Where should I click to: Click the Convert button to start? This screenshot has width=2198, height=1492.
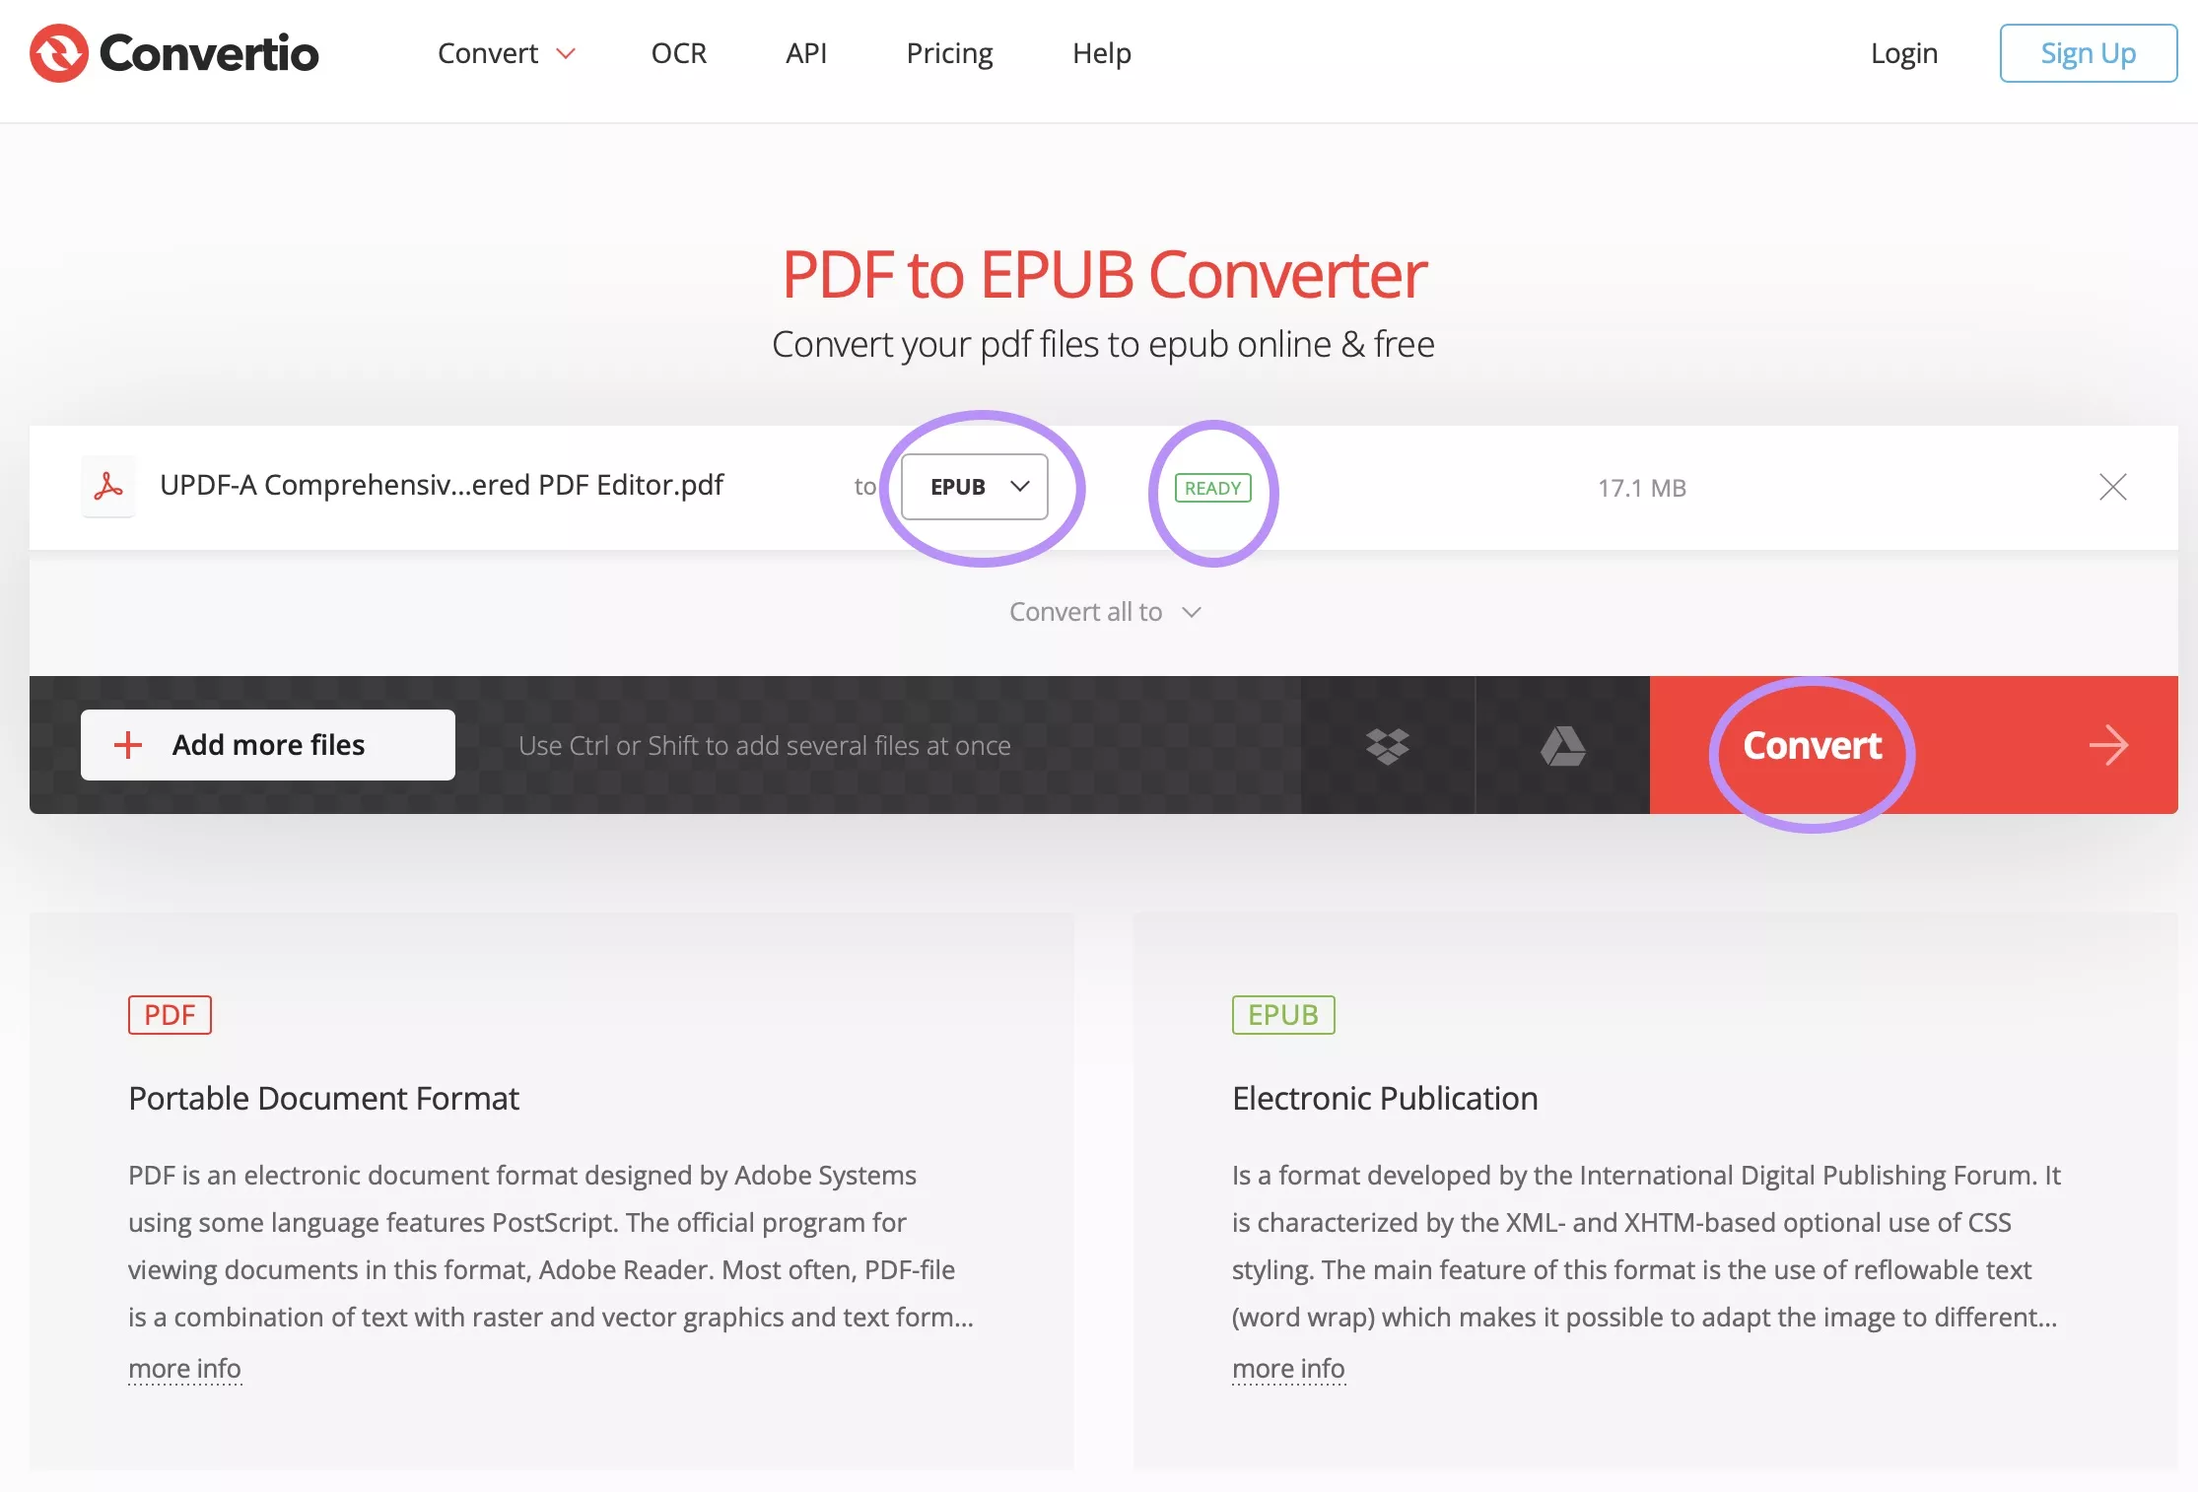tap(1810, 744)
